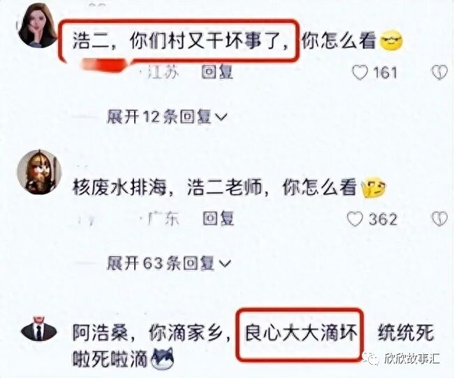Tap the thinking face emoji
The image size is (454, 378).
point(374,188)
